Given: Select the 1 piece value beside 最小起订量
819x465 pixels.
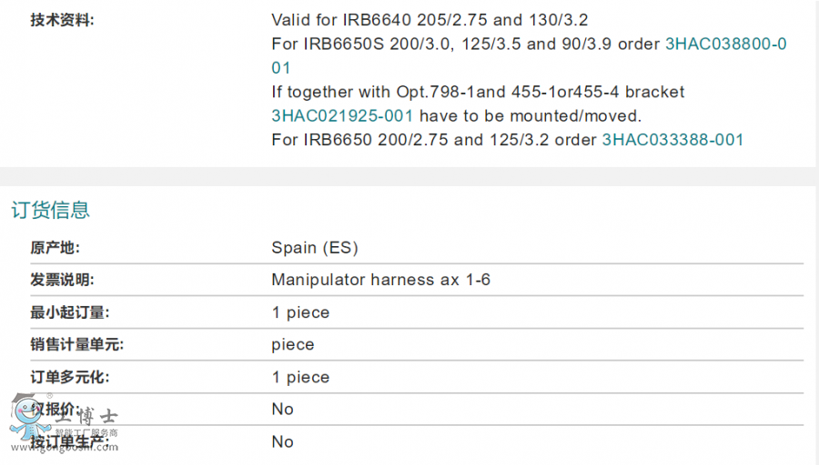Looking at the screenshot, I should (300, 312).
